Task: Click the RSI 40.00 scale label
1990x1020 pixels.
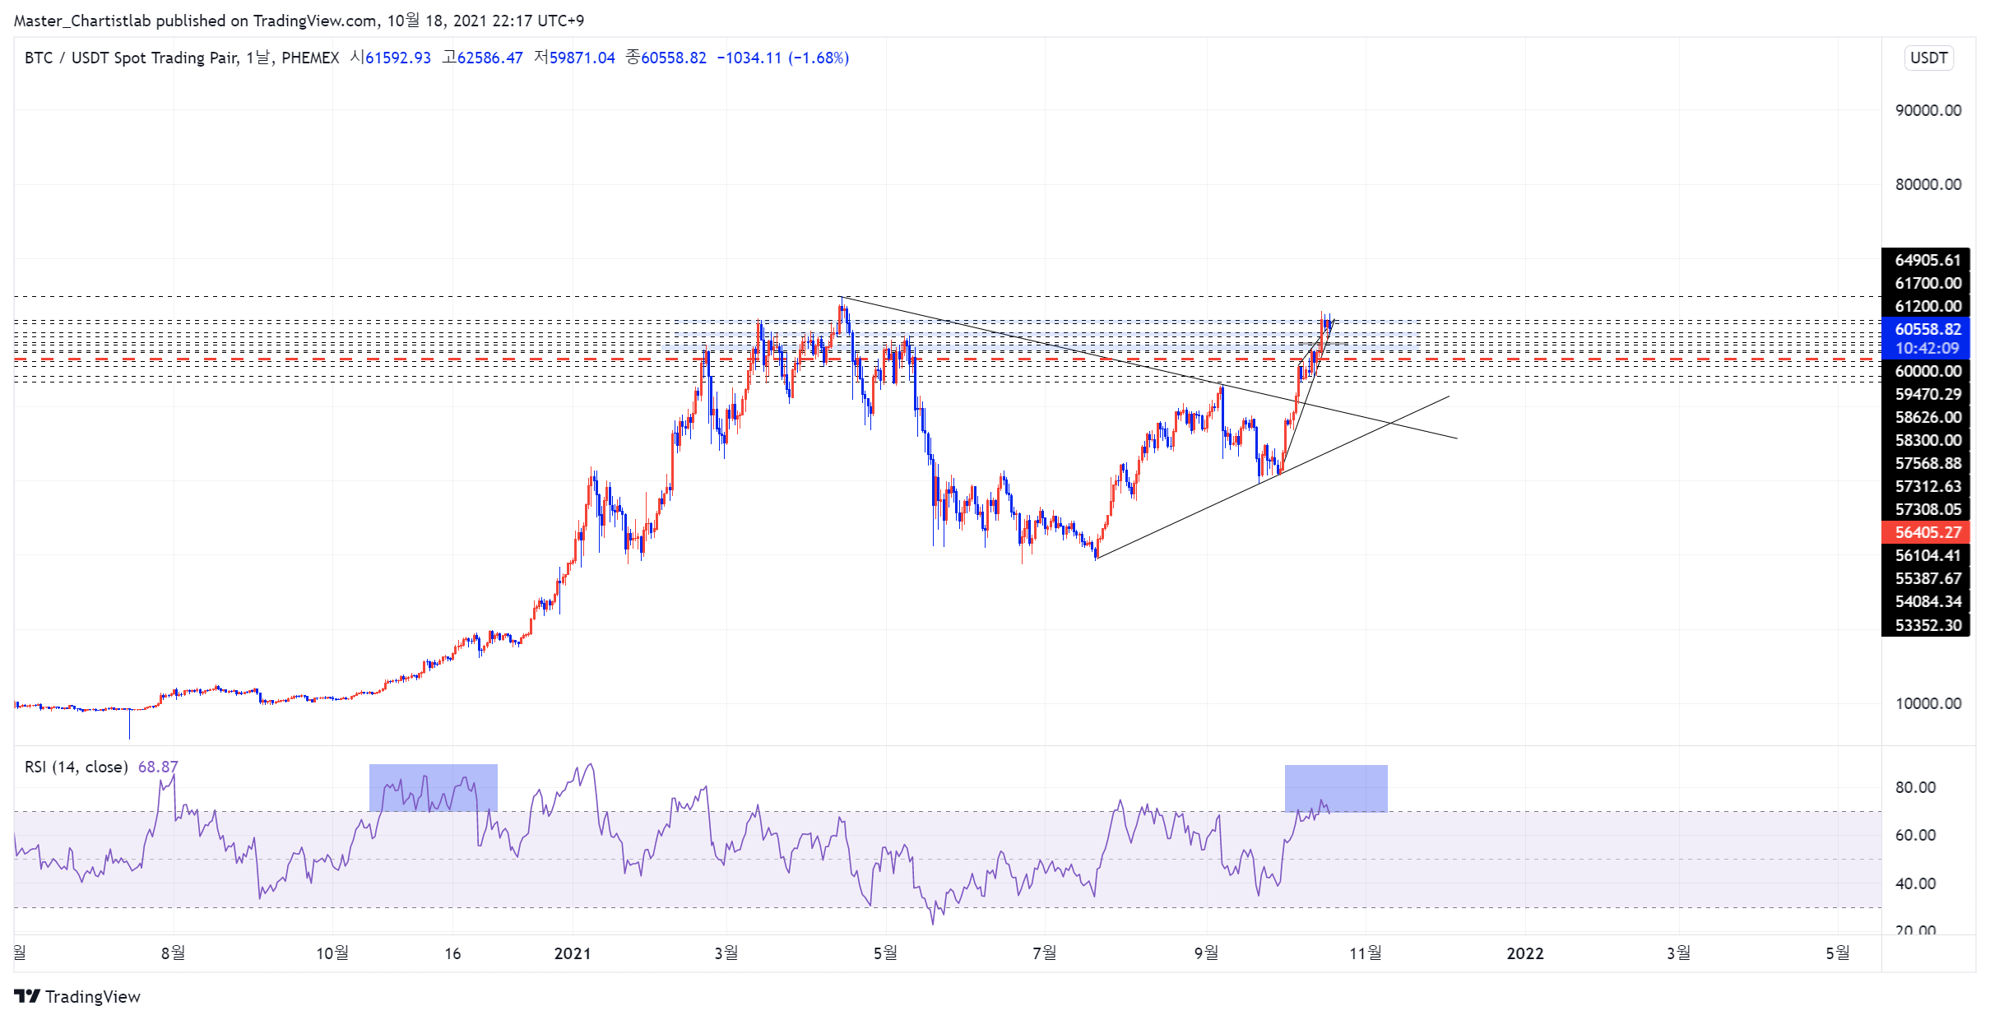Action: pyautogui.click(x=1915, y=883)
